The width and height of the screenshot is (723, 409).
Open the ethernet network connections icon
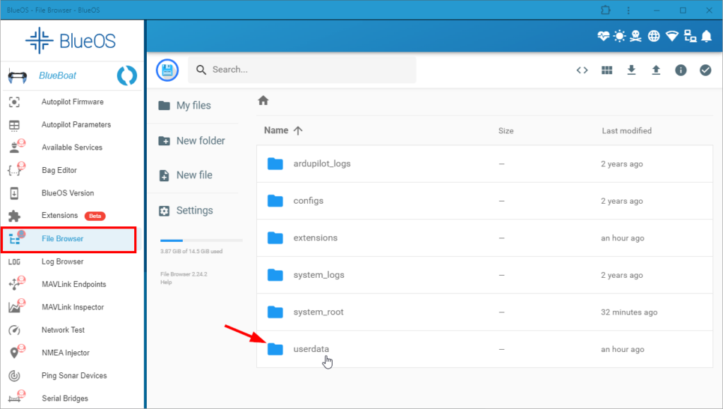click(x=690, y=36)
